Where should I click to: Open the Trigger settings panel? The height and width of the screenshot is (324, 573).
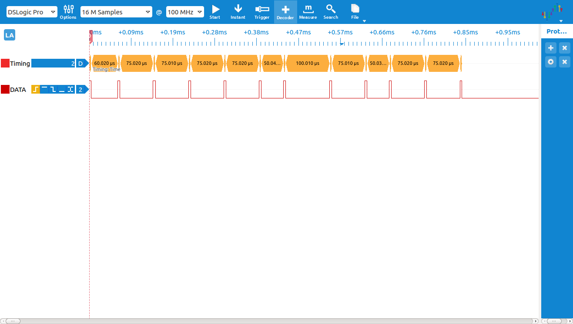262,12
